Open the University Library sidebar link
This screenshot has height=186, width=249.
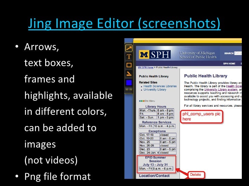point(155,90)
